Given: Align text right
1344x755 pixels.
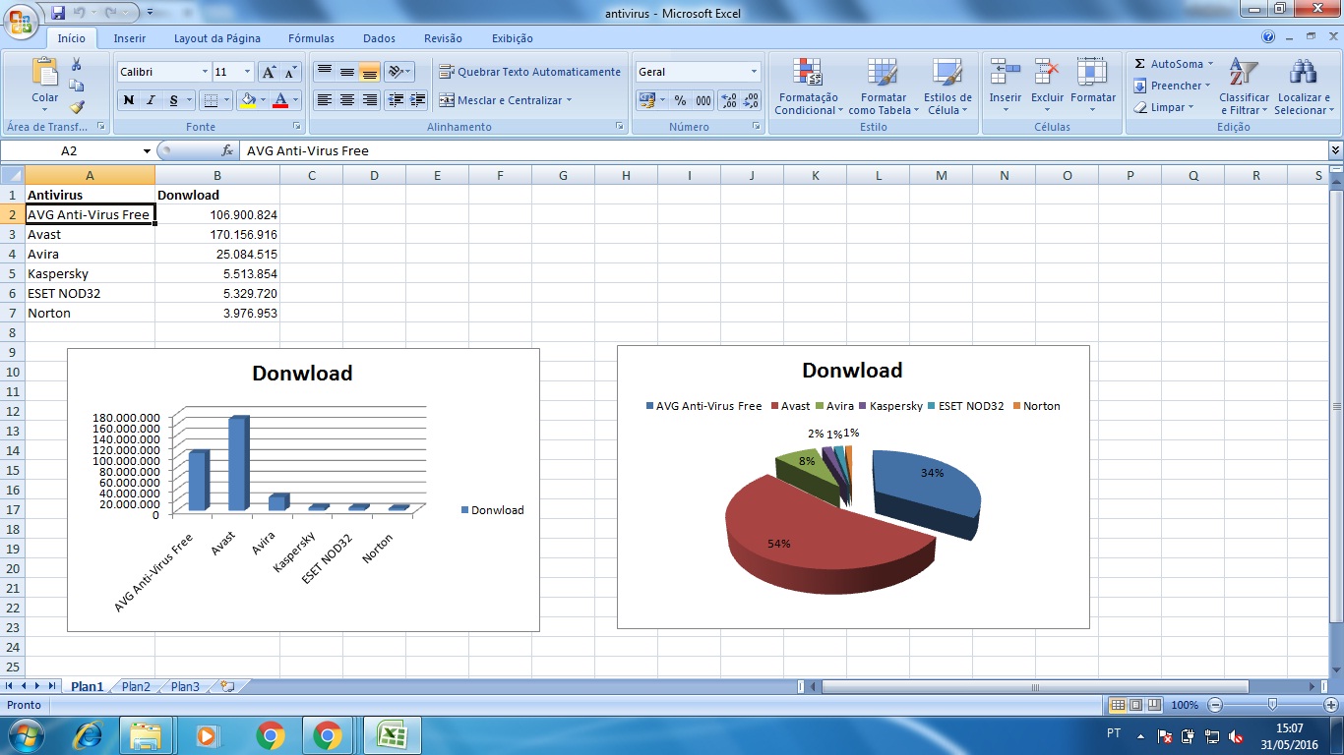Looking at the screenshot, I should [x=370, y=100].
